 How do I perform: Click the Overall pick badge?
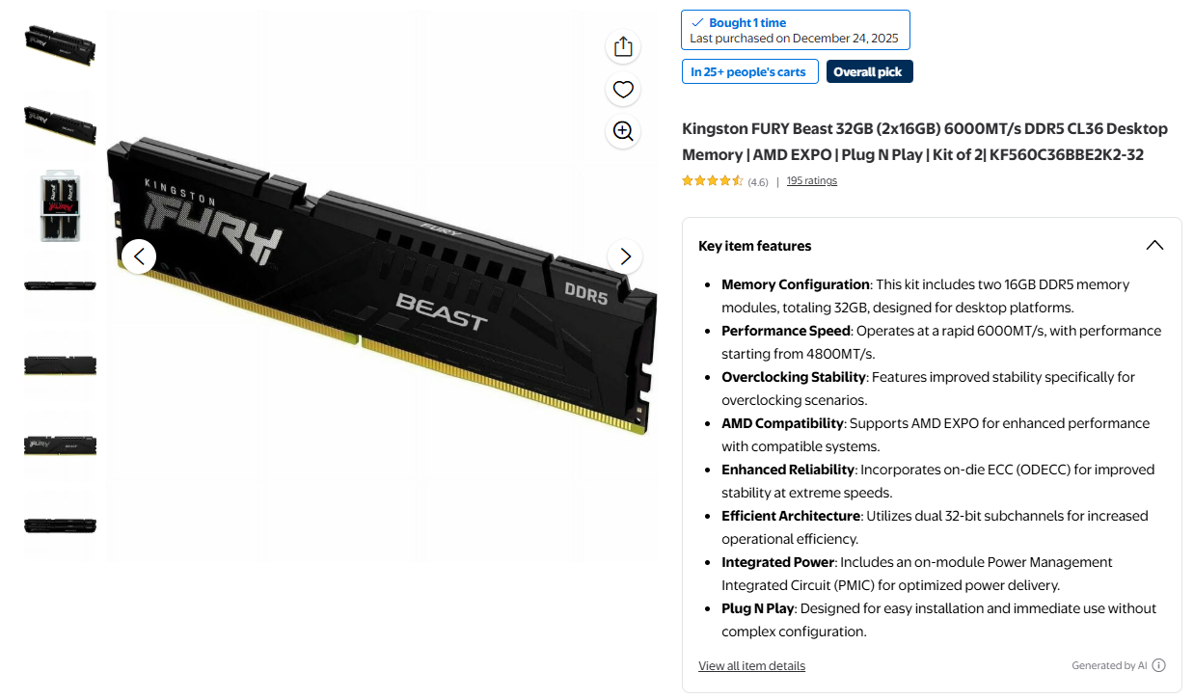click(x=869, y=72)
